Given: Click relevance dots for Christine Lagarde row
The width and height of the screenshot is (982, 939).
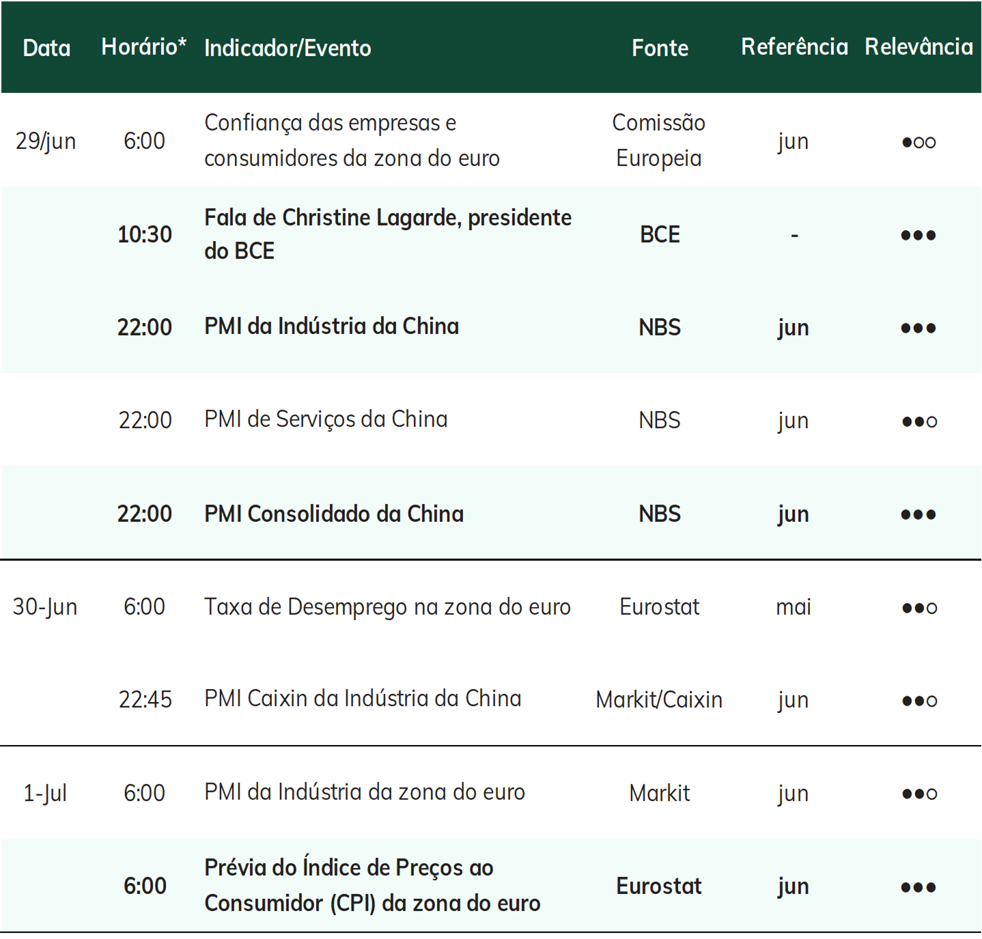Looking at the screenshot, I should pyautogui.click(x=918, y=235).
